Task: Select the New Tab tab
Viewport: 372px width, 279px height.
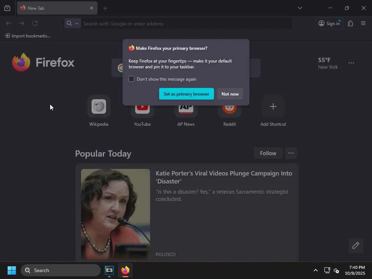Action: tap(57, 8)
